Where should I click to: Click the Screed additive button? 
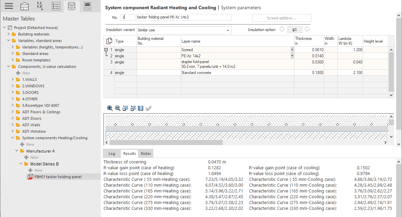282,18
